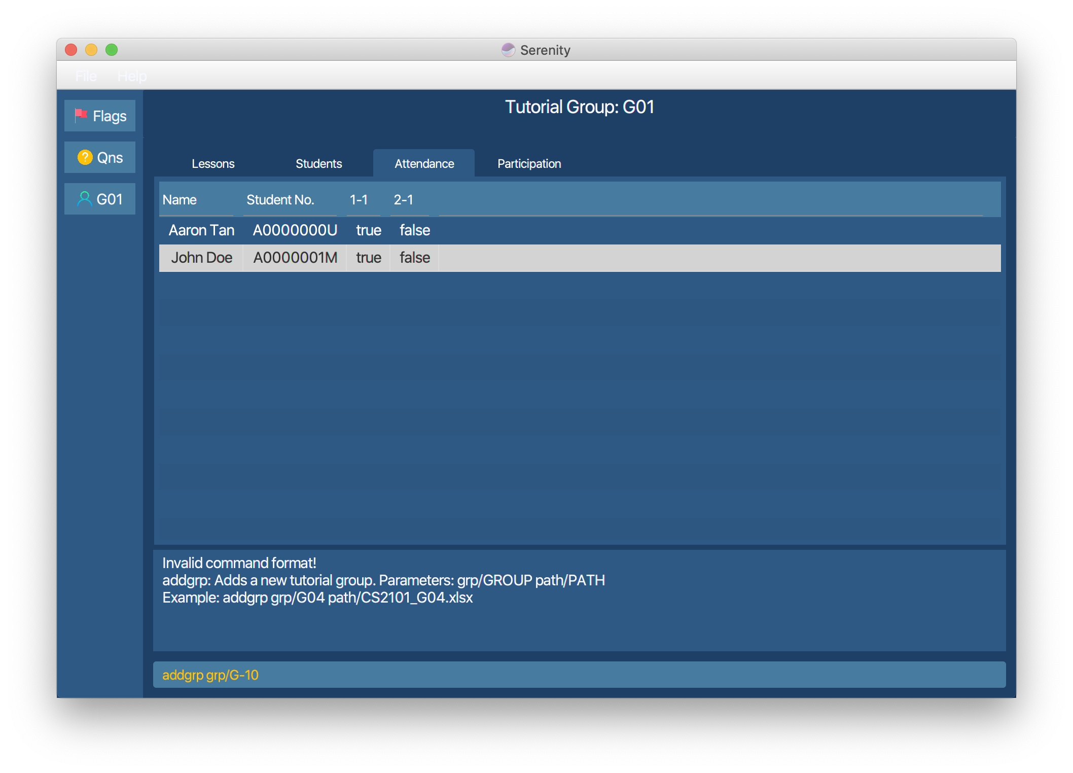Open the Flags sidebar button
This screenshot has width=1073, height=773.
(100, 116)
